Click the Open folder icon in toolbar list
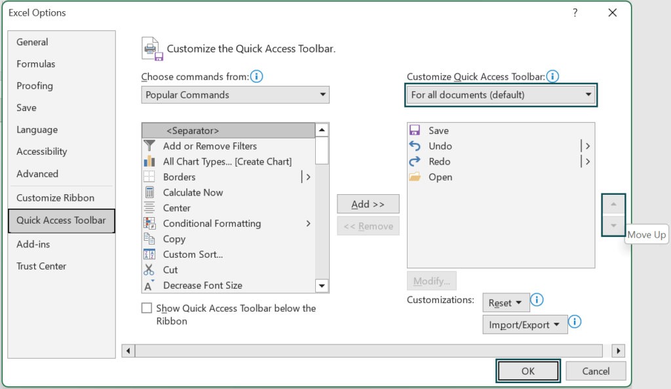The width and height of the screenshot is (671, 389). coord(415,177)
